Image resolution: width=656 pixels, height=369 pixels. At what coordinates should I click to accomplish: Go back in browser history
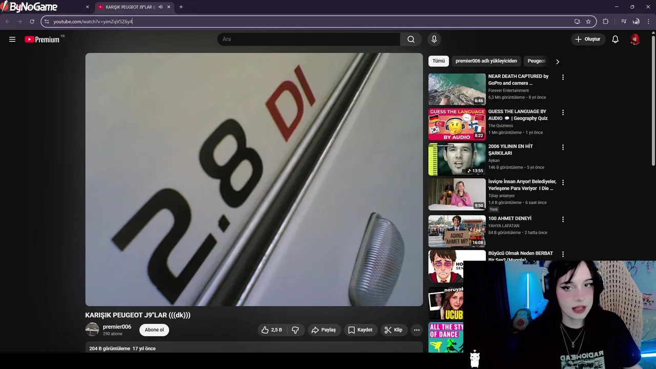coord(8,22)
